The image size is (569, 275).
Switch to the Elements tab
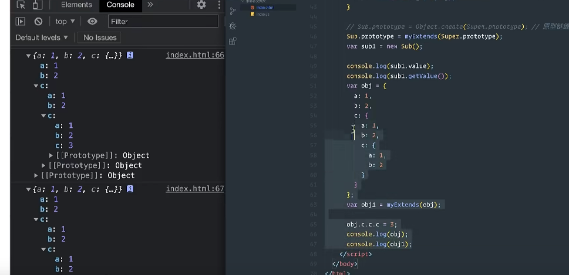(76, 5)
